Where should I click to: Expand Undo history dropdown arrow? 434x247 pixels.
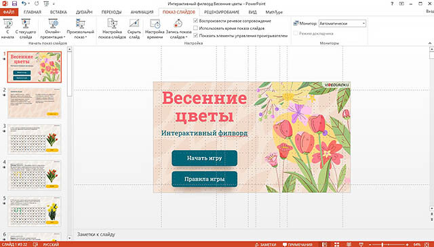tap(28, 3)
